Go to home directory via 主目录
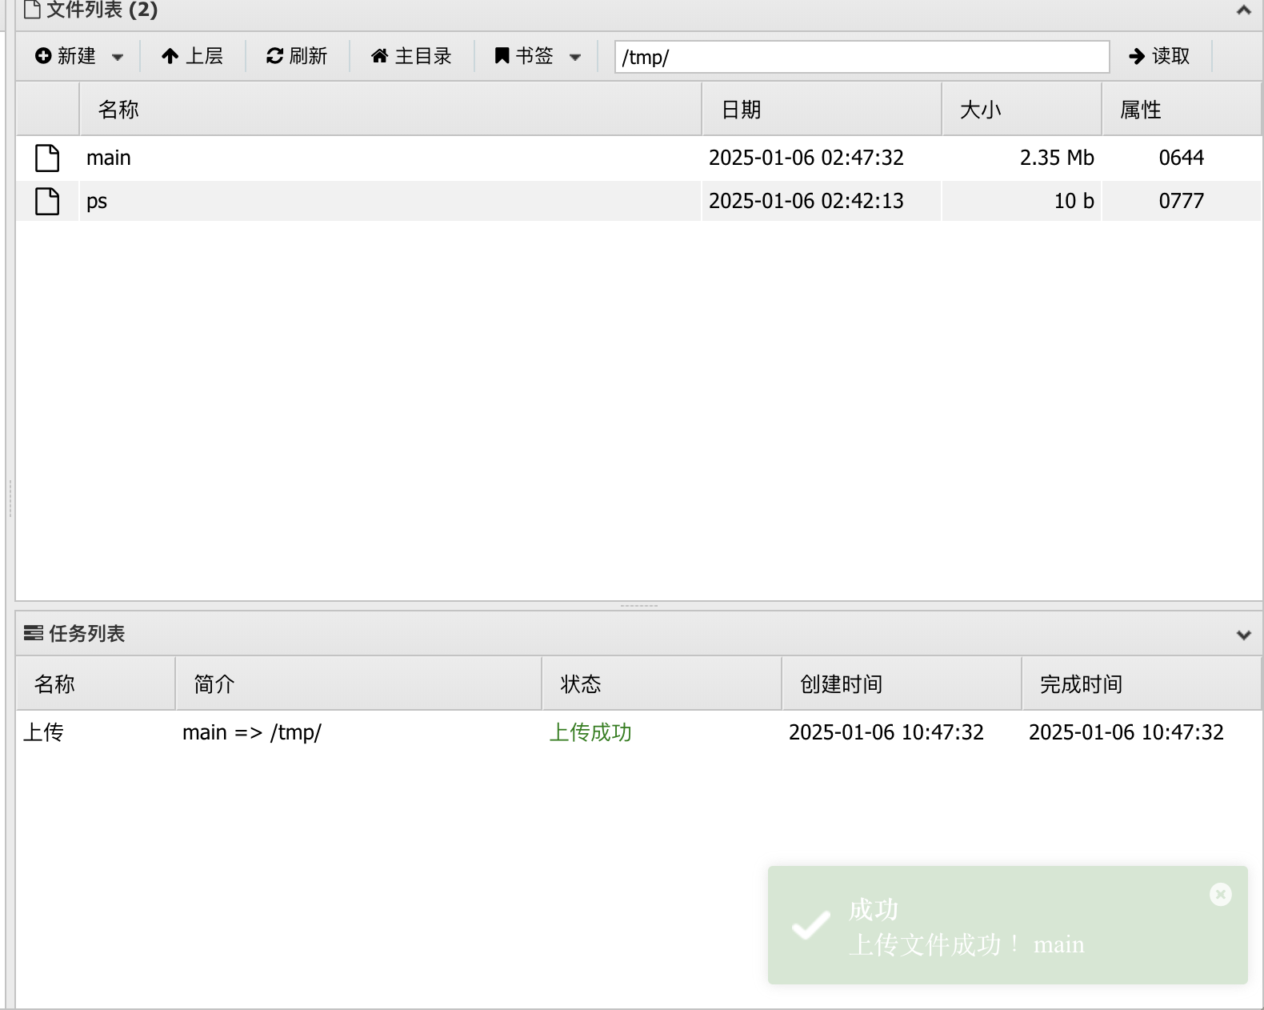Image resolution: width=1264 pixels, height=1010 pixels. click(x=411, y=56)
